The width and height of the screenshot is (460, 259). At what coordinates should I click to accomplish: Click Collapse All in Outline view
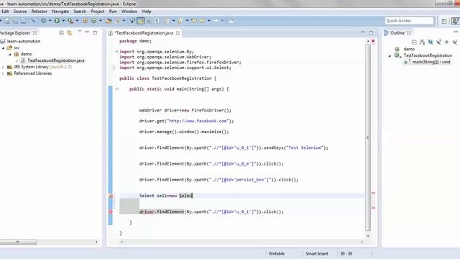tap(414, 42)
